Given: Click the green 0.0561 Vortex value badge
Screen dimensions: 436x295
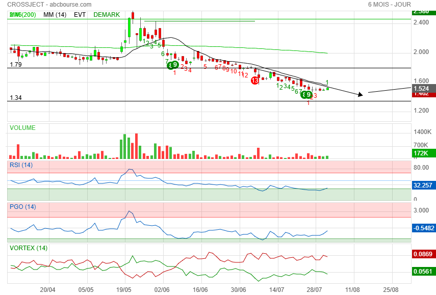Looking at the screenshot, I should [x=424, y=272].
